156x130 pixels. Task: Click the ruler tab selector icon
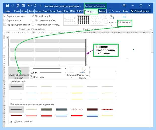click(4, 33)
